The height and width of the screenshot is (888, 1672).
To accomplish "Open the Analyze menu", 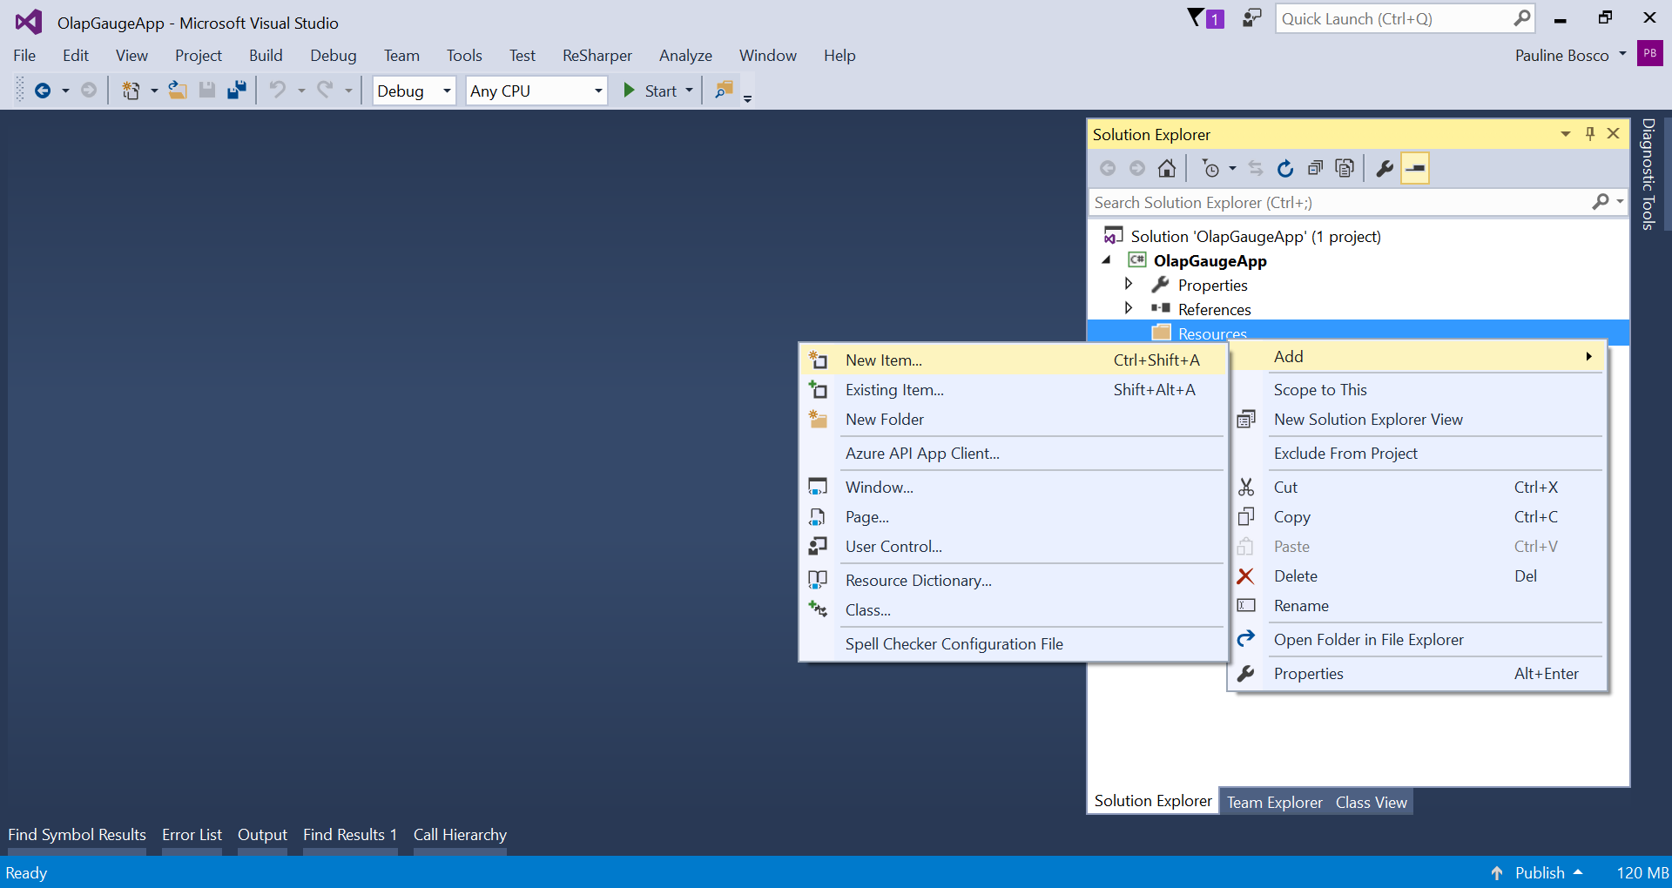I will pos(685,55).
